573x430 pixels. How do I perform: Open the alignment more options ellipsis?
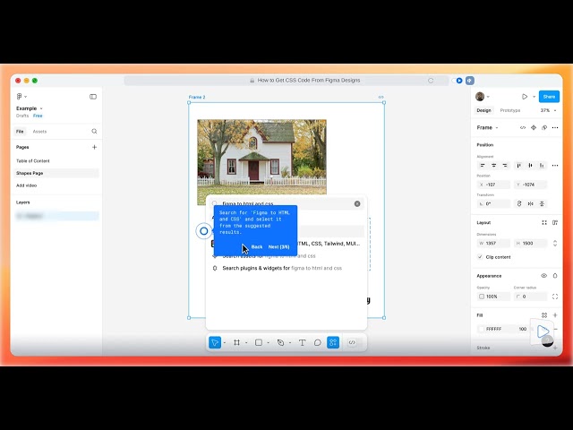[x=555, y=166]
